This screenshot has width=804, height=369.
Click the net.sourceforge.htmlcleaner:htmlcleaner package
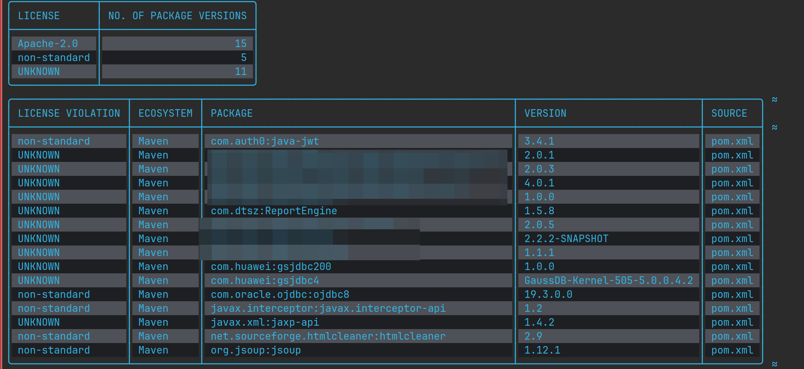tap(328, 336)
